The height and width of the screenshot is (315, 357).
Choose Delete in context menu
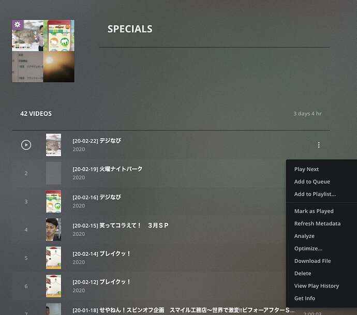click(303, 273)
